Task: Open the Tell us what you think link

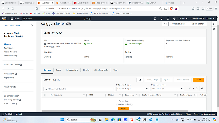Action: click(12, 25)
